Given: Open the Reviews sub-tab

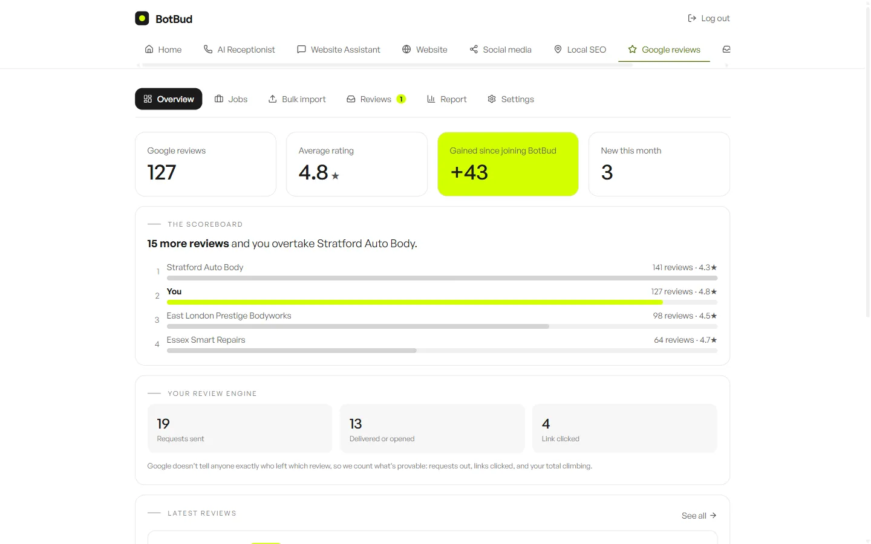Looking at the screenshot, I should (x=376, y=99).
